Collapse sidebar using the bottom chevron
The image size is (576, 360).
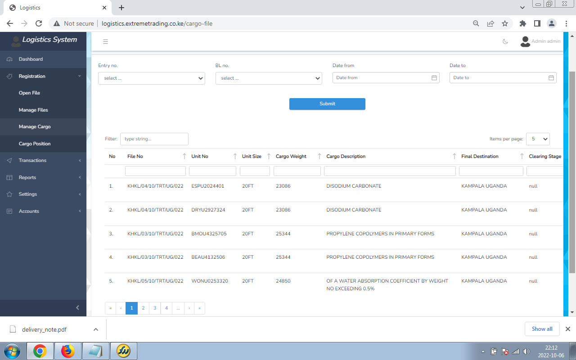point(77,308)
